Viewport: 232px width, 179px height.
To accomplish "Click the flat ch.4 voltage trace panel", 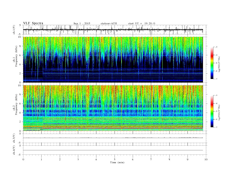I will tap(115, 150).
